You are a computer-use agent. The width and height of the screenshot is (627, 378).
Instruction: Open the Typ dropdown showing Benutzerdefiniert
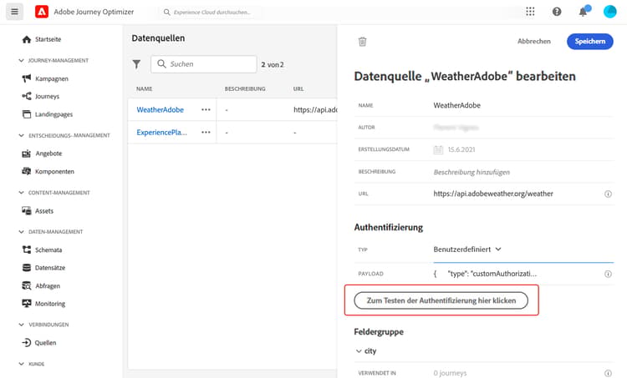(x=467, y=249)
